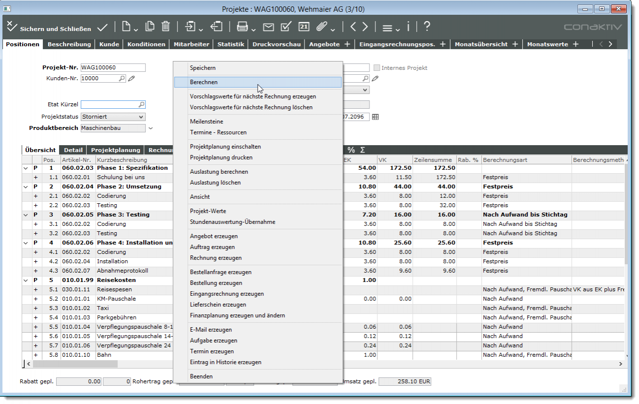The image size is (639, 404).
Task: Toggle the Internes Projekt checkbox
Action: [377, 68]
